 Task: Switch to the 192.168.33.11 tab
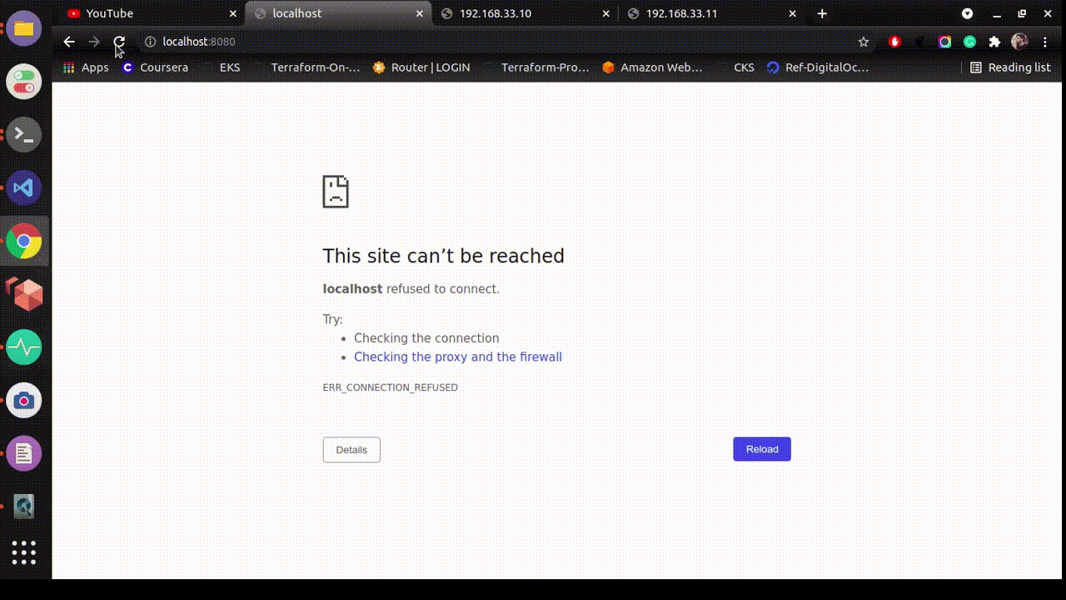[x=711, y=13]
